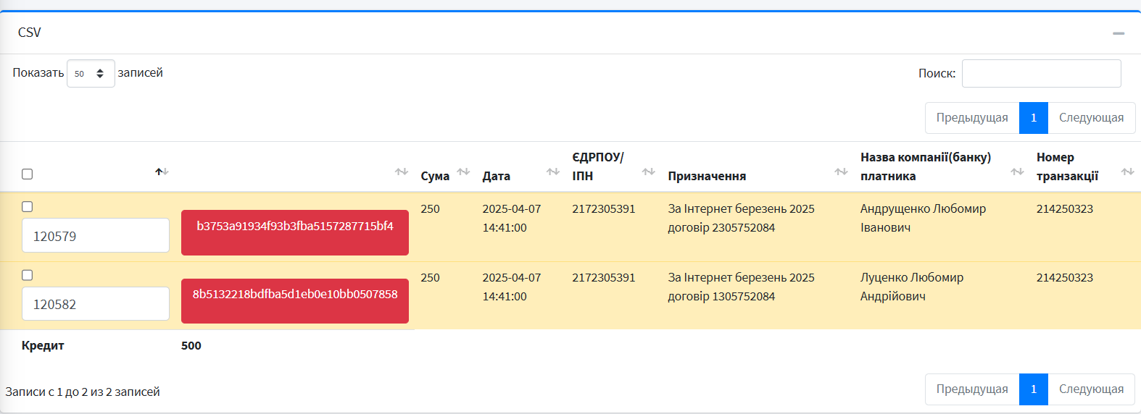The image size is (1141, 414).
Task: Click purpose text with договір 2305752084
Action: pos(741,218)
